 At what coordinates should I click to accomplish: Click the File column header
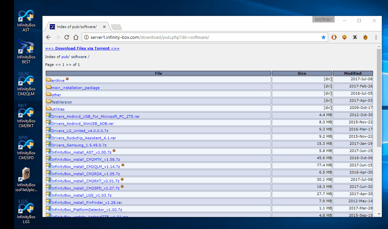[158, 73]
